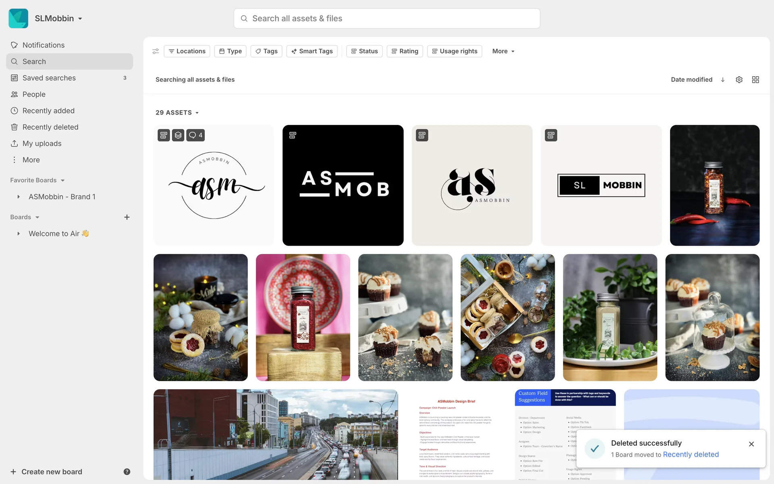Open view settings gear icon

click(739, 80)
